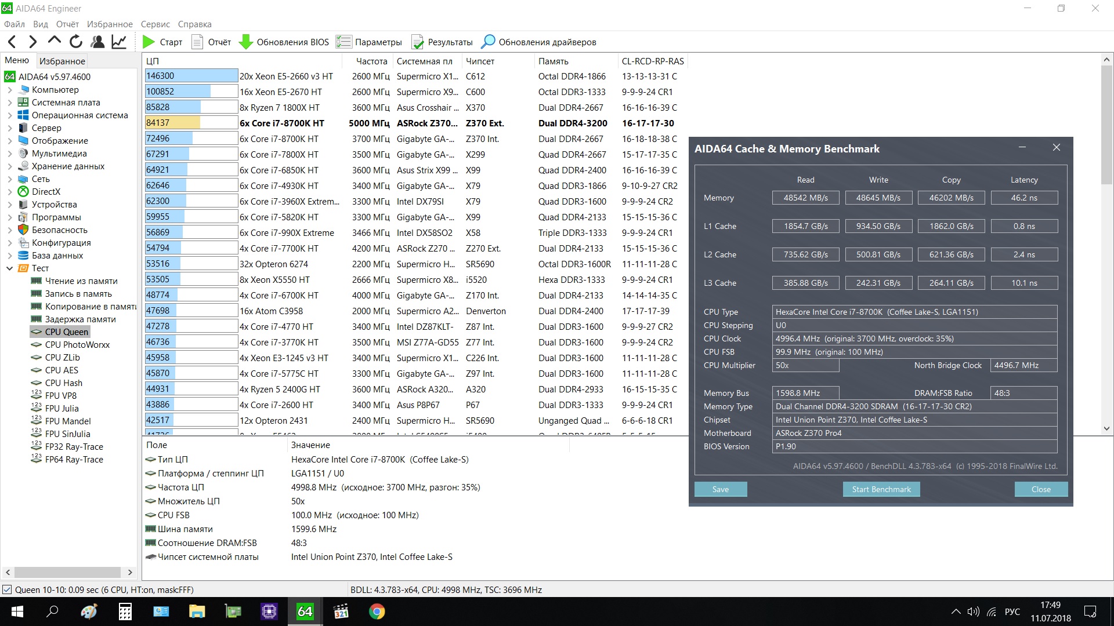Click the Результаты results icon
The image size is (1114, 626).
click(417, 42)
